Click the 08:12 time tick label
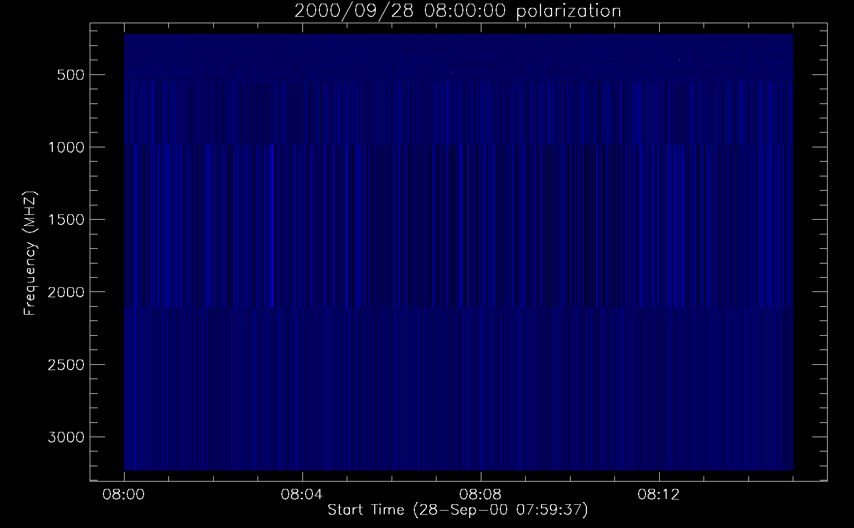This screenshot has height=528, width=854. click(659, 495)
